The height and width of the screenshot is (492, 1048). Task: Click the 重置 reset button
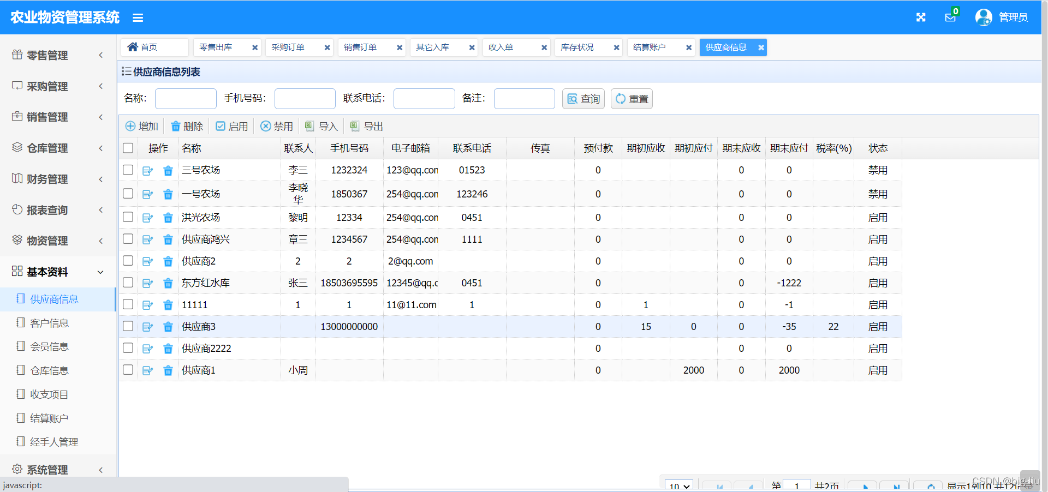[x=632, y=99]
